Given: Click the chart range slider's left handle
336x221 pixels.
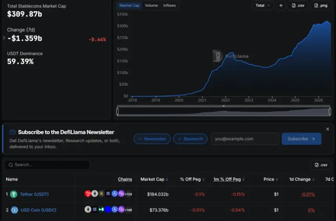Looking at the screenshot, I should click(118, 111).
